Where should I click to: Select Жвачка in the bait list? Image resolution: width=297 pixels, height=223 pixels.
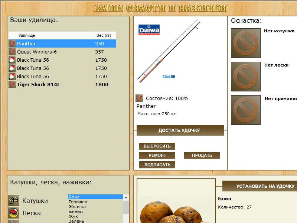95,207
